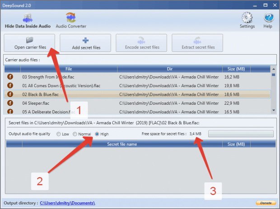Maximize the DeepSound 2.0 window
This screenshot has width=280, height=209.
coord(266,5)
